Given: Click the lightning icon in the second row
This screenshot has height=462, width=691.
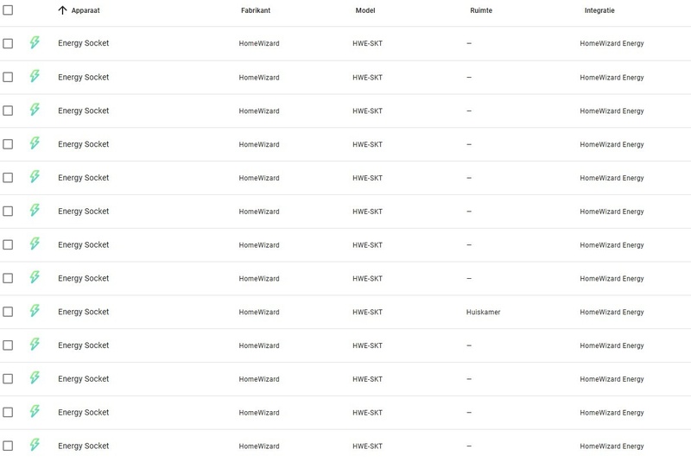Looking at the screenshot, I should pos(35,76).
